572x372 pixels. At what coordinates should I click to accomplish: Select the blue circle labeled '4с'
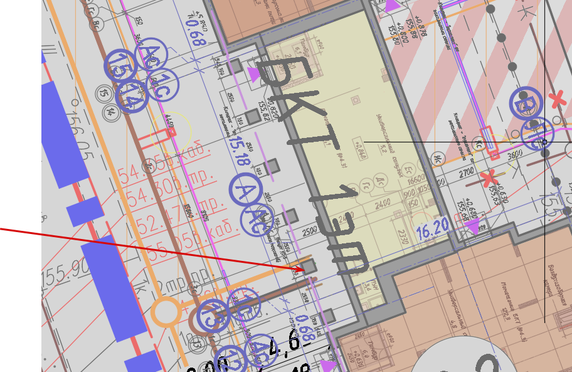[x=261, y=351]
